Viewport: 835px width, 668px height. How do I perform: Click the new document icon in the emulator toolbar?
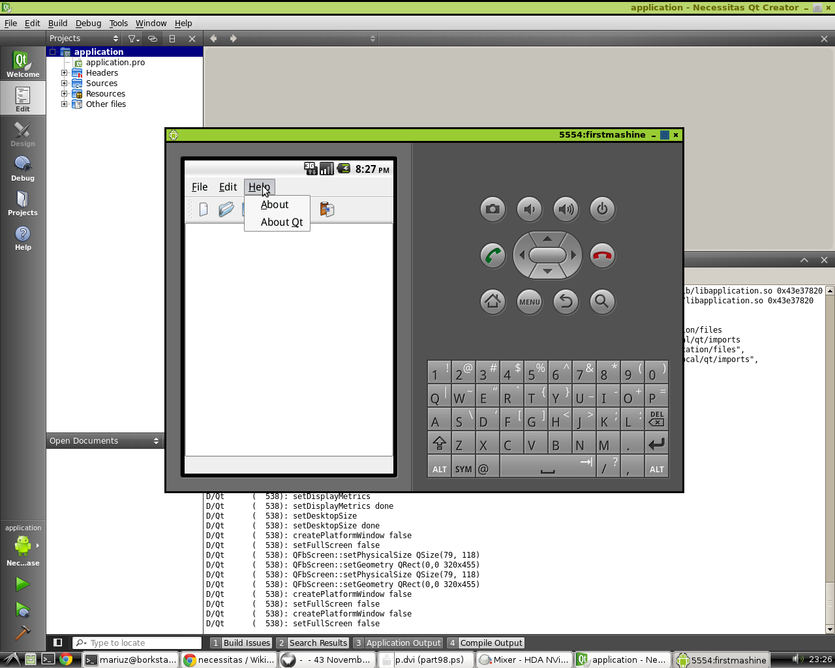click(203, 209)
